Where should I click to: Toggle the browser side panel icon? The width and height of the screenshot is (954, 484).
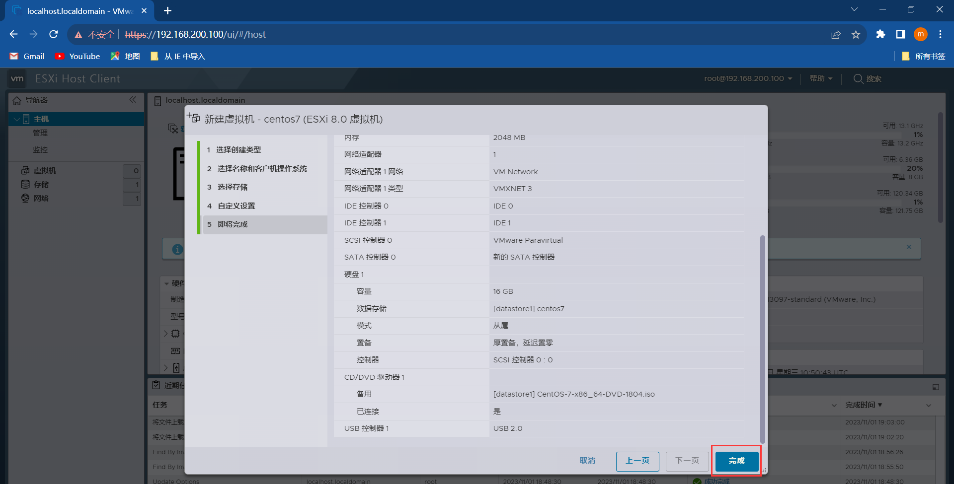pyautogui.click(x=900, y=34)
